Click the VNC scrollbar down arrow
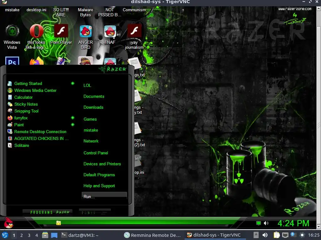Screen dimensions: 321x240 (319, 226)
